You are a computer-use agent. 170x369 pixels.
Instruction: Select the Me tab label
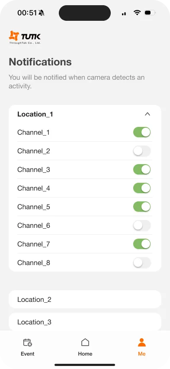tap(142, 354)
